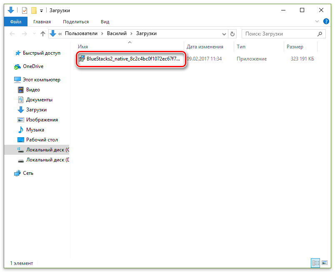This screenshot has width=335, height=272.
Task: Switch to details view icon in status bar
Action: 315,263
